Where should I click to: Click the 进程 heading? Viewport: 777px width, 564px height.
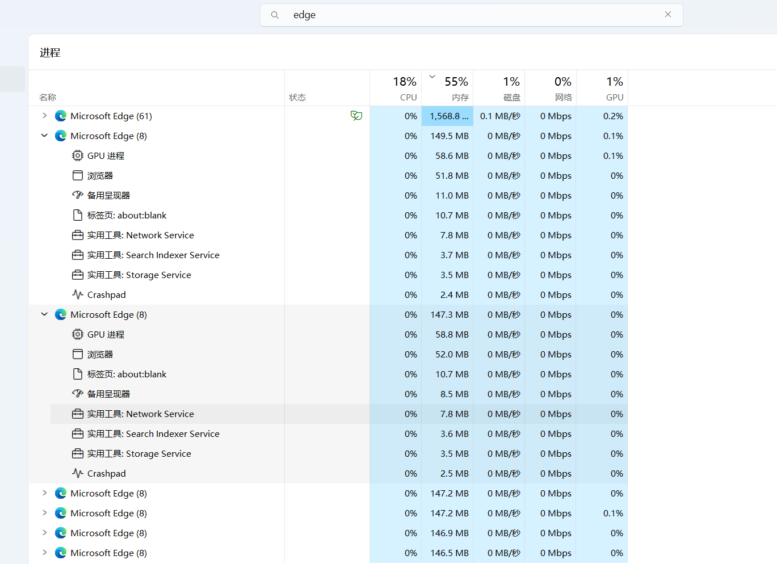[x=50, y=53]
